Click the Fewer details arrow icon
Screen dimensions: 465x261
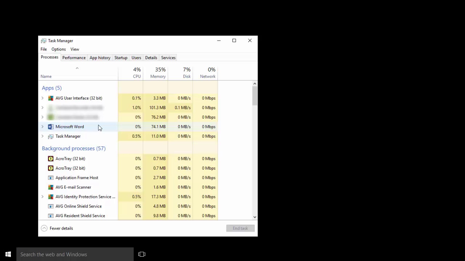click(44, 228)
